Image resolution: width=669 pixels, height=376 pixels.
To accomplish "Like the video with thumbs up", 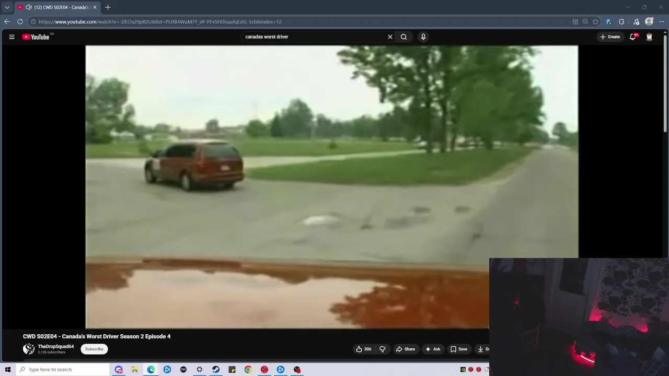I will (364, 349).
